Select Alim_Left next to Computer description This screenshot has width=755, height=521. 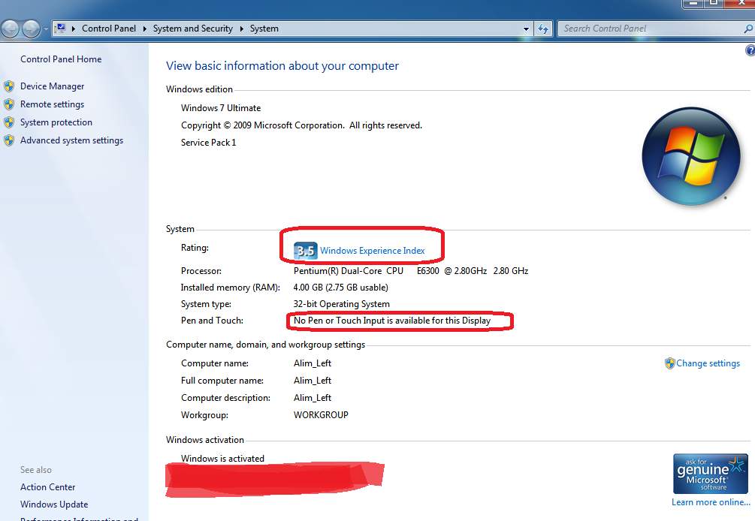pos(313,398)
